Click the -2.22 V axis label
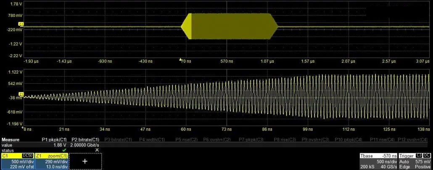Screen dimensions: 433x170 (16, 56)
